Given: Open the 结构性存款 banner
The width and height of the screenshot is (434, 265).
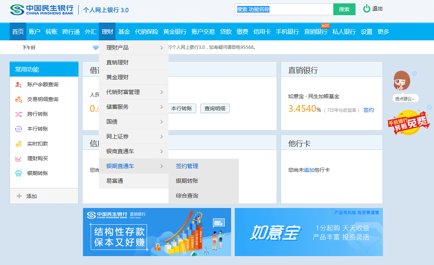Looking at the screenshot, I should coord(157,232).
